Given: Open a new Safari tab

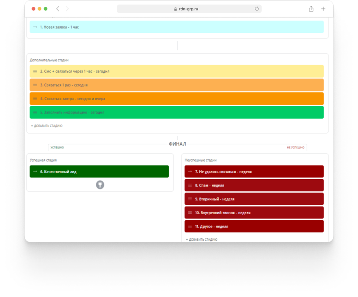Looking at the screenshot, I should pos(323,9).
